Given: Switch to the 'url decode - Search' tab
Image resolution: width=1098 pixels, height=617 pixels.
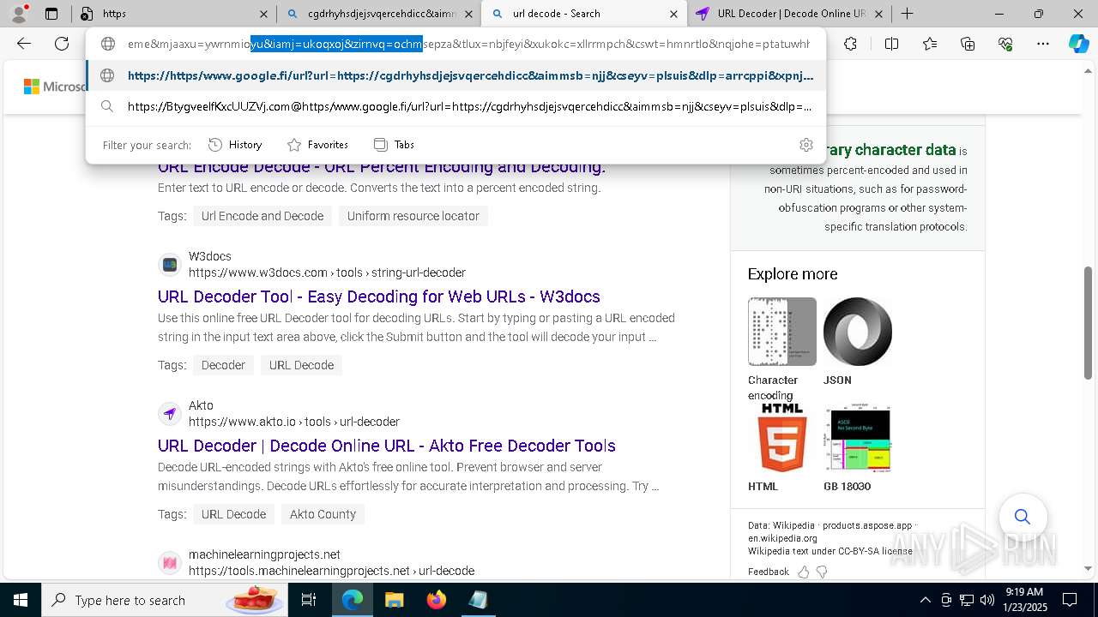Looking at the screenshot, I should pyautogui.click(x=584, y=14).
